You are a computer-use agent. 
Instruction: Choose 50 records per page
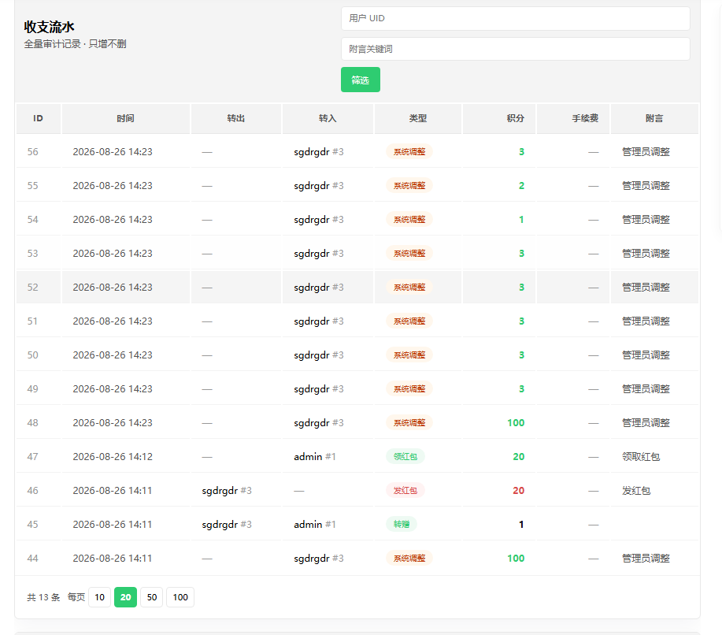click(x=151, y=597)
